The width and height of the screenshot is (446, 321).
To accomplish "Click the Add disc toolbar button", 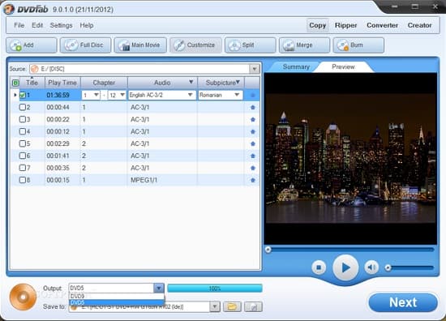I will [32, 45].
